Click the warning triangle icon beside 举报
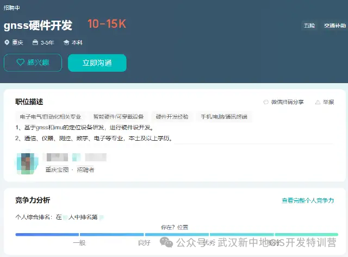 point(318,102)
